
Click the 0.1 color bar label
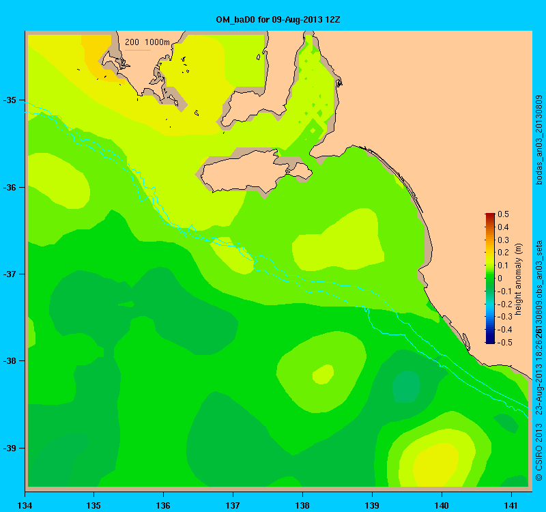pyautogui.click(x=503, y=266)
